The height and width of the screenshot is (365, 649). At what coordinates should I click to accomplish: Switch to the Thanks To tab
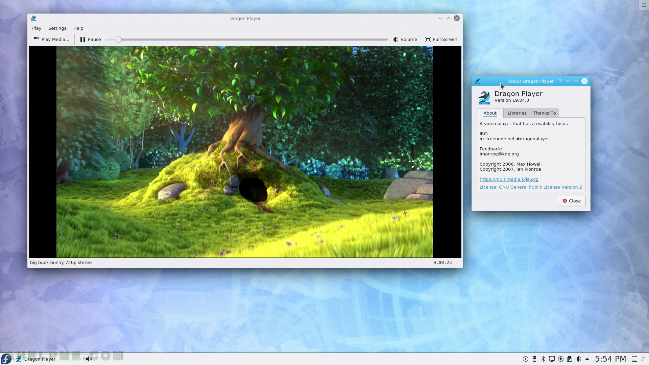pyautogui.click(x=545, y=113)
